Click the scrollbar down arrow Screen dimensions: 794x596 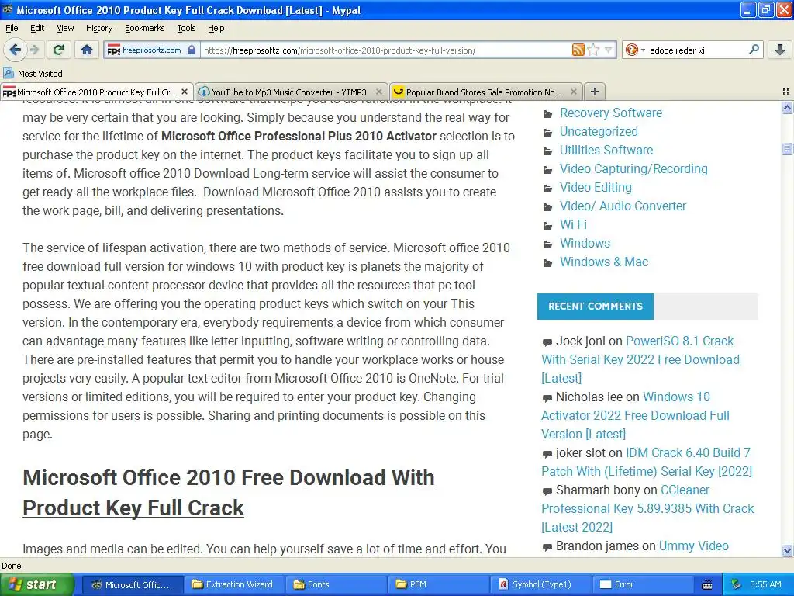point(787,550)
